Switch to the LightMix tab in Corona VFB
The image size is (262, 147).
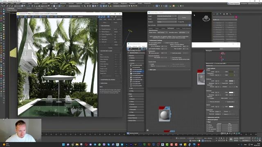point(119,19)
